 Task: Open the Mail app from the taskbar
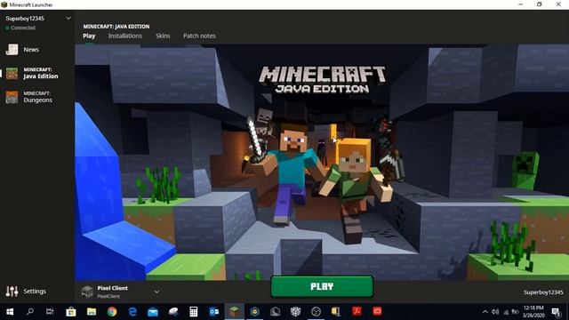[153, 312]
